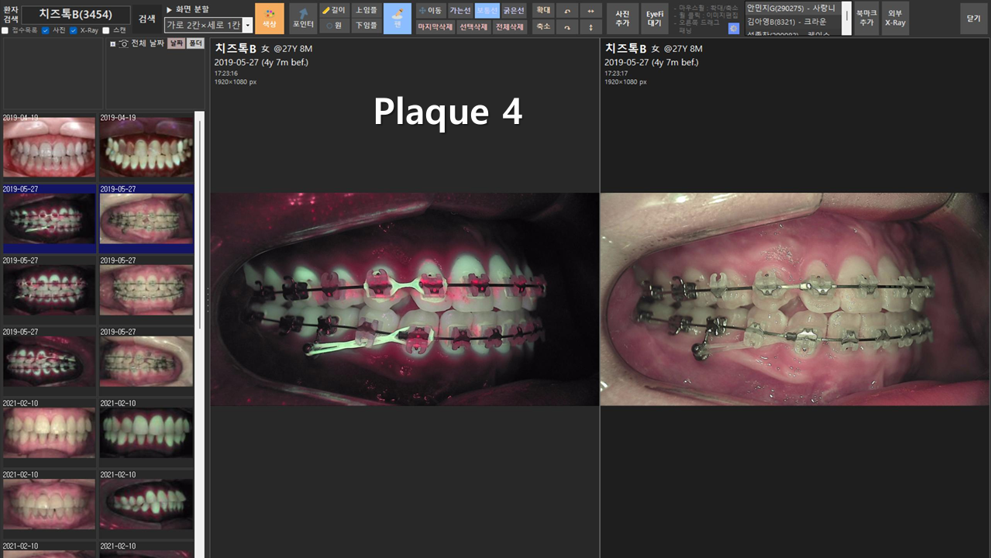Click the rotate clockwise arrow icon
Viewport: 991px width, 558px height.
pyautogui.click(x=566, y=26)
